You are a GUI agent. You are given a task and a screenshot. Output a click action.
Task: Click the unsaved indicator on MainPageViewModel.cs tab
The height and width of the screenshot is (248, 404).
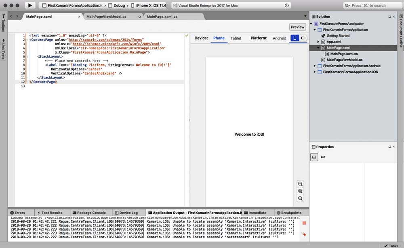(140, 17)
